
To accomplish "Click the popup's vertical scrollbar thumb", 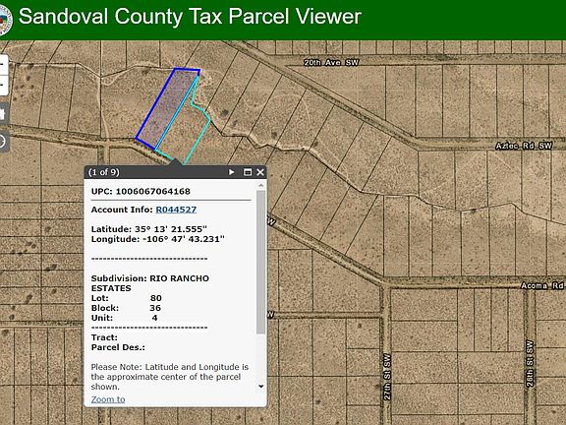I will tap(261, 263).
